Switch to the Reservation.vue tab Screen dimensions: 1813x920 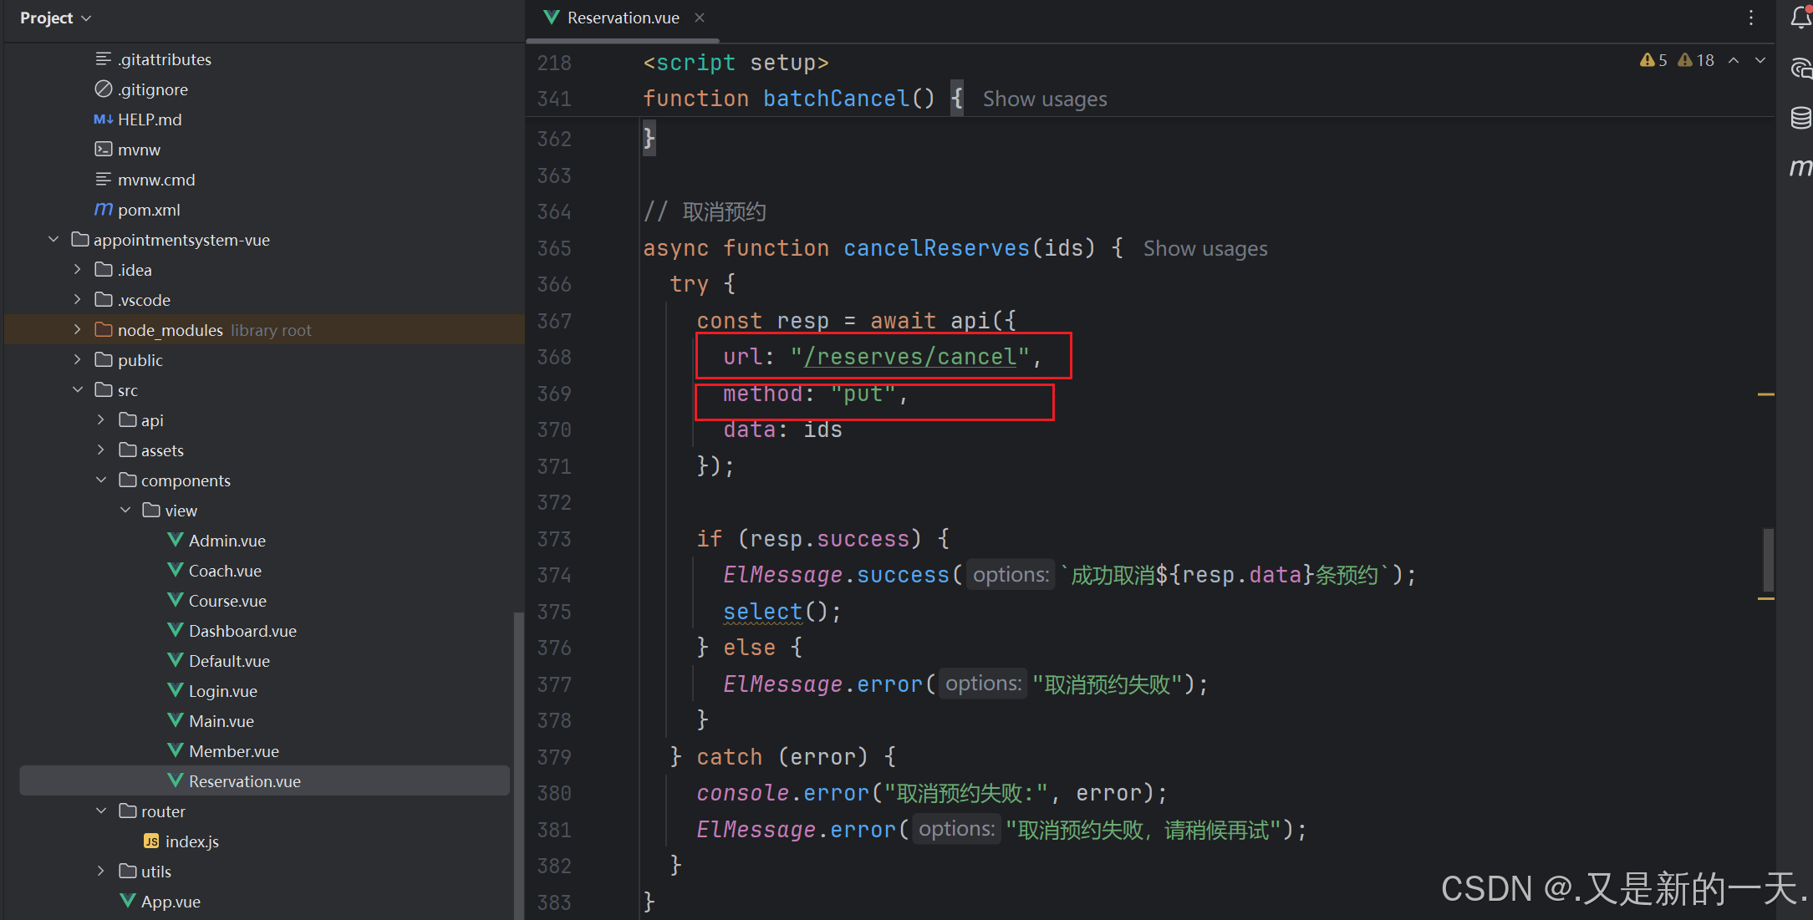point(622,18)
